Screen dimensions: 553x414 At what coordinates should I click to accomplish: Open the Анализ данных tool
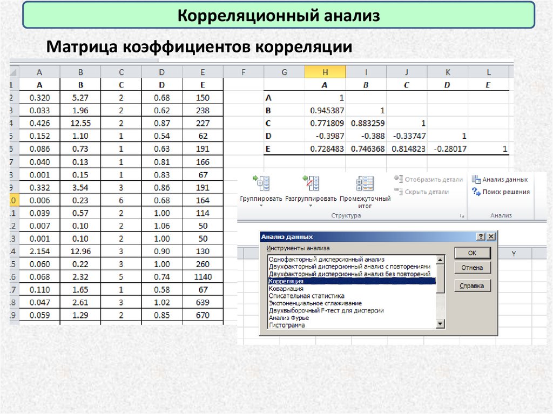click(x=500, y=179)
